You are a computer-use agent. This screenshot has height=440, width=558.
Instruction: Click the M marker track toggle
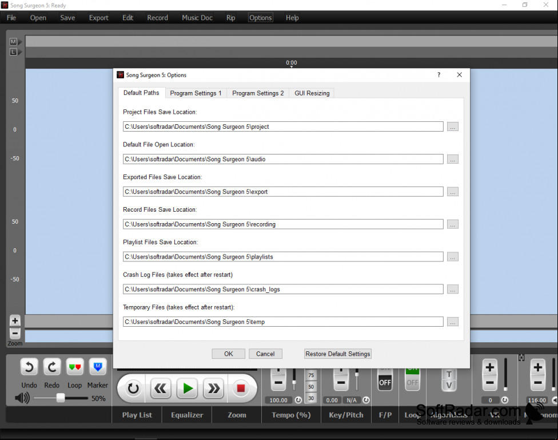(x=13, y=42)
